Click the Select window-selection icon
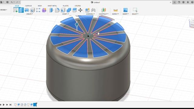 point(135,10)
